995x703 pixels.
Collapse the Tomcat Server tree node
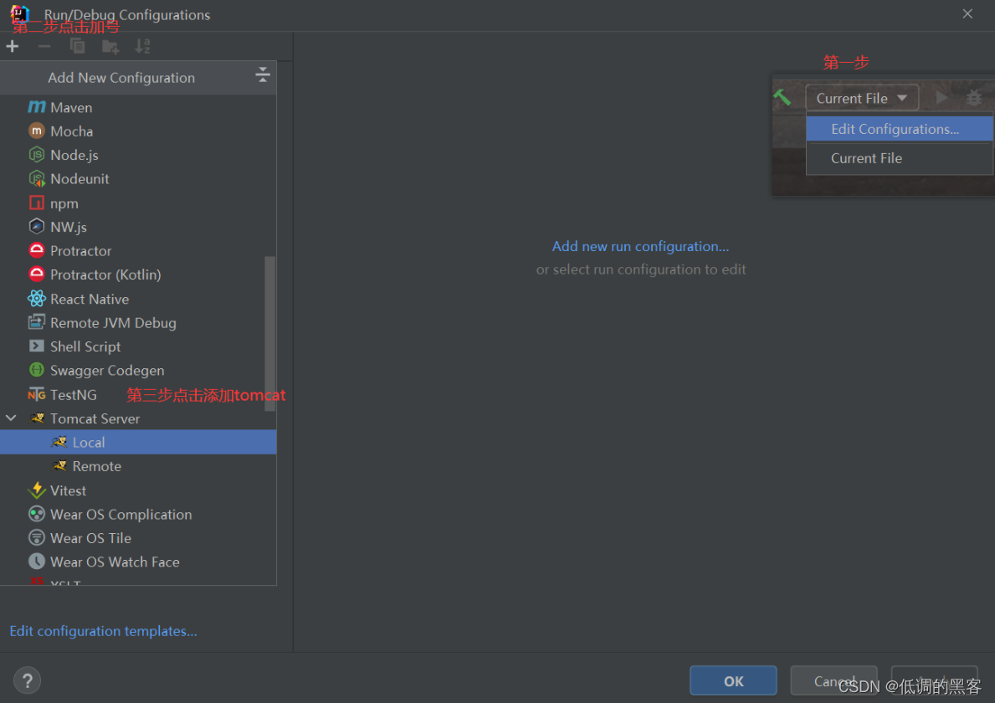11,418
